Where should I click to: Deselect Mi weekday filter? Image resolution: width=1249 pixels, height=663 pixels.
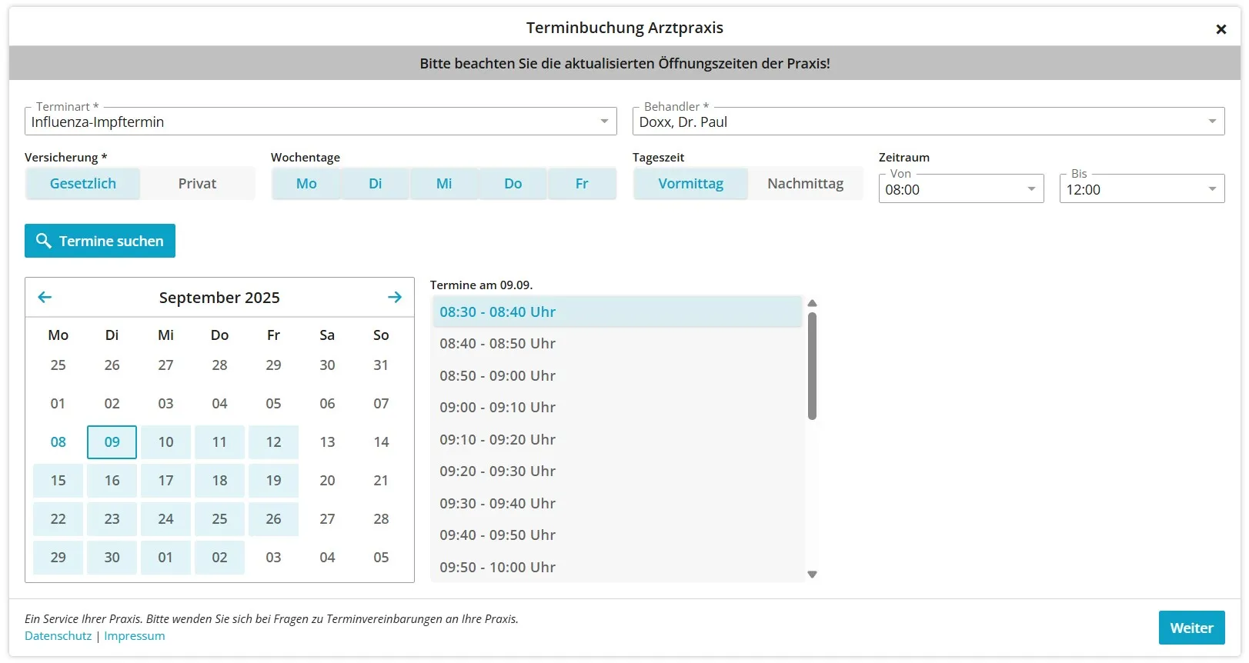(444, 184)
